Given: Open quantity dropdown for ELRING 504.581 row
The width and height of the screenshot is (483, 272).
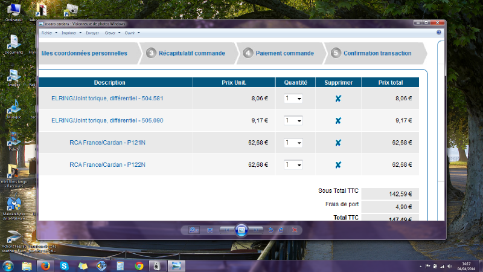Looking at the screenshot, I should pos(293,99).
